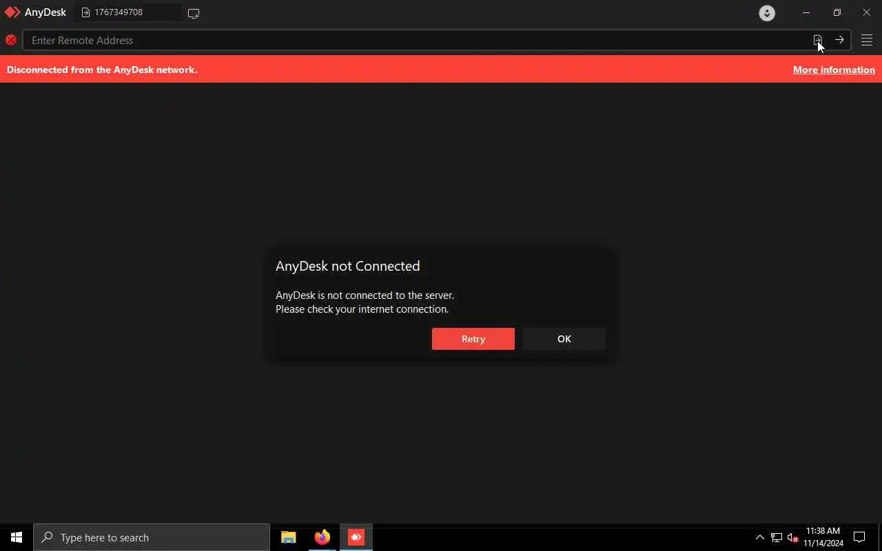Close the AnyDesk window
This screenshot has height=551, width=882.
coord(867,12)
